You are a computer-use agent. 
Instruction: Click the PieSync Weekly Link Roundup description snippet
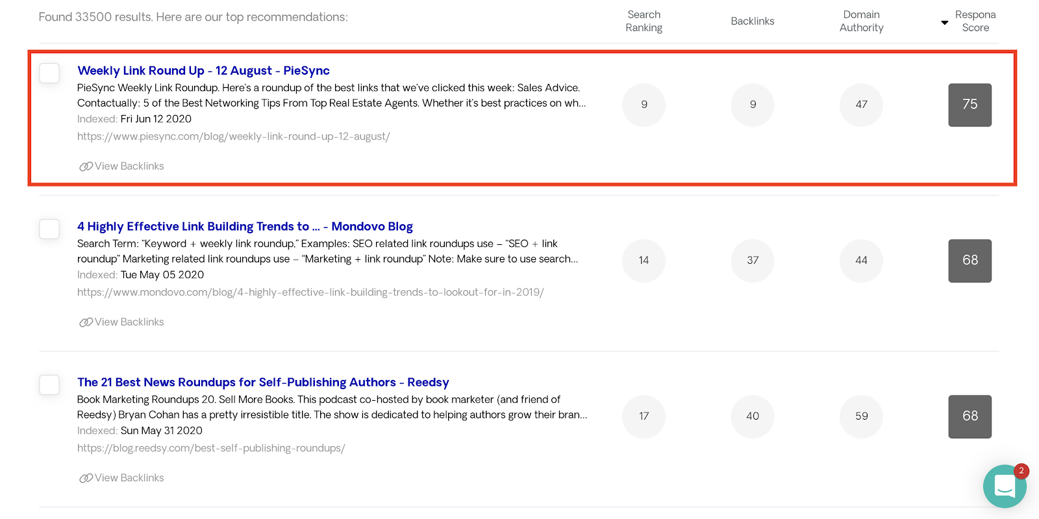tap(332, 95)
